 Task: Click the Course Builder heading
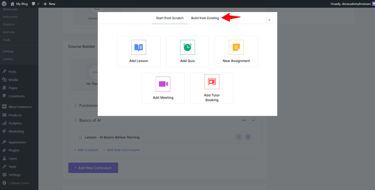pos(82,46)
